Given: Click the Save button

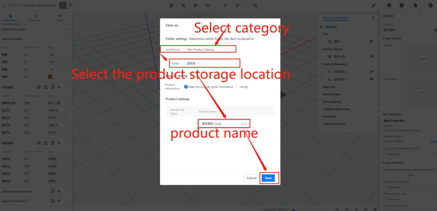Looking at the screenshot, I should pyautogui.click(x=268, y=178).
